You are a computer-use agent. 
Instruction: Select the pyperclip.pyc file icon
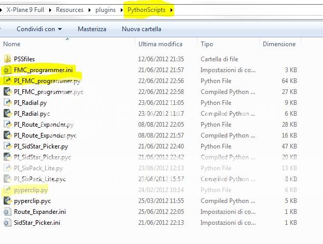coord(7,201)
